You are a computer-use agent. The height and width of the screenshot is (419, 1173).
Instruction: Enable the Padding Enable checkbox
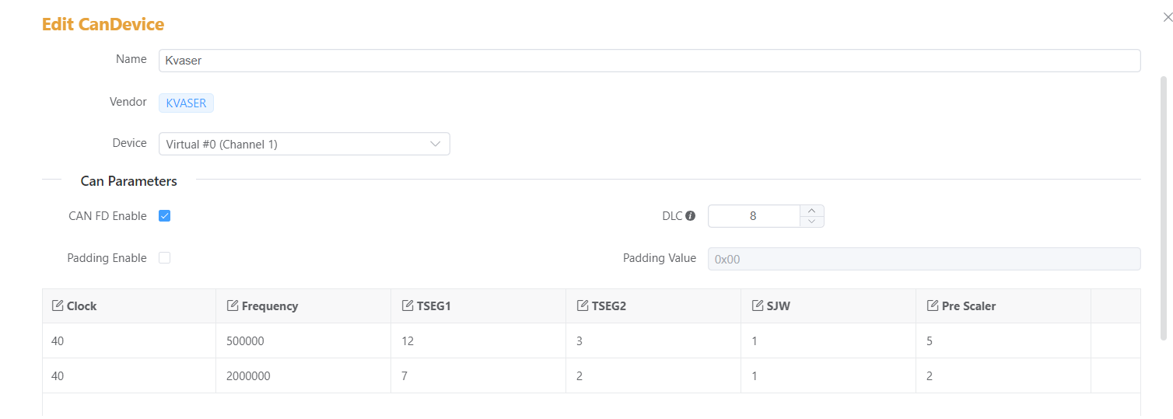click(165, 258)
